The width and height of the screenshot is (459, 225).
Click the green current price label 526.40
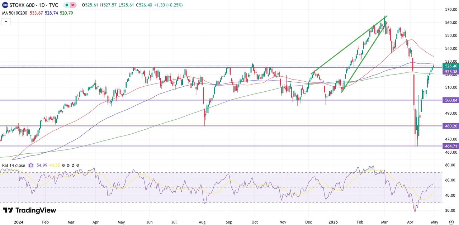click(x=451, y=66)
